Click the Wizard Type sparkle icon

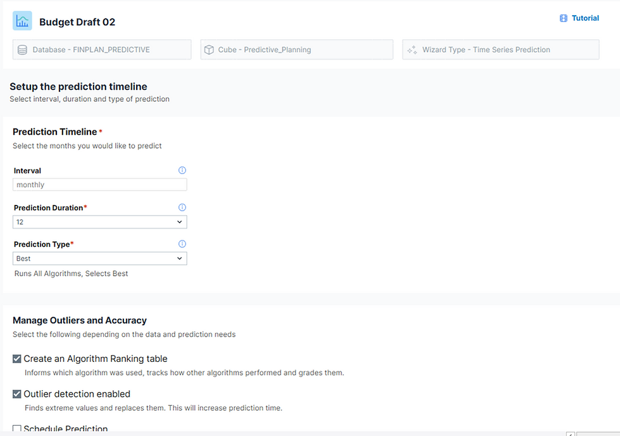tap(412, 50)
